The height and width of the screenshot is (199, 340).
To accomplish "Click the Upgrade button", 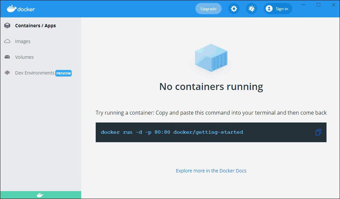I will tap(208, 9).
